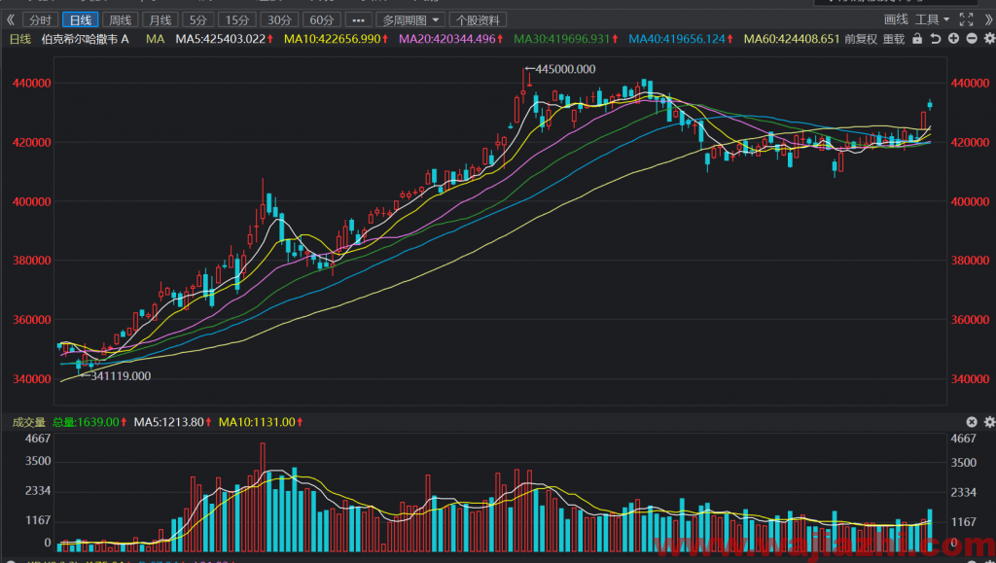Viewport: 996px width, 563px height.
Task: Click the MA5:425403.022 value
Action: point(221,39)
